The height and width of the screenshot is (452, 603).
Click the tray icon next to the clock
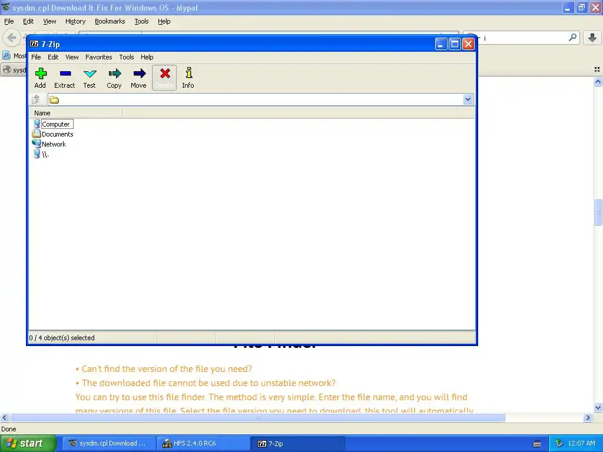pos(559,444)
